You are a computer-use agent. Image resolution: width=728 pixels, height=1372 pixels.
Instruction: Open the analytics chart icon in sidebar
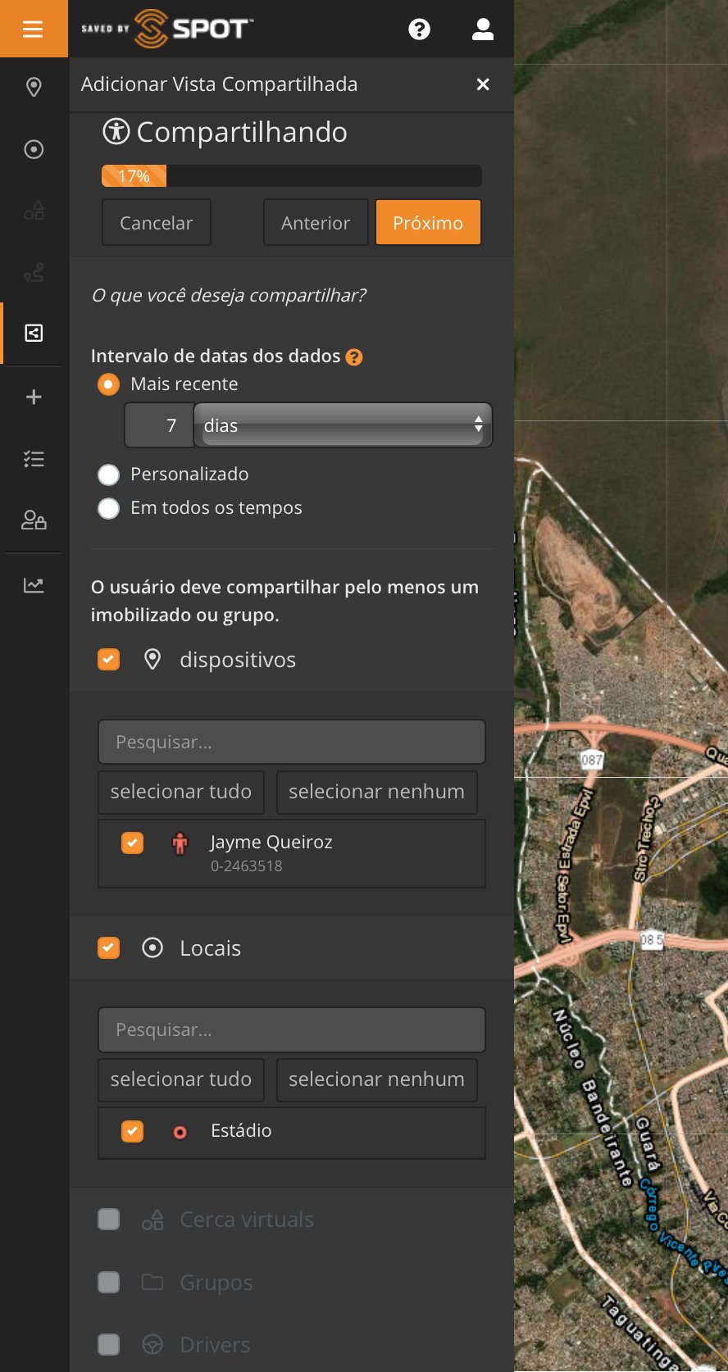pos(34,585)
